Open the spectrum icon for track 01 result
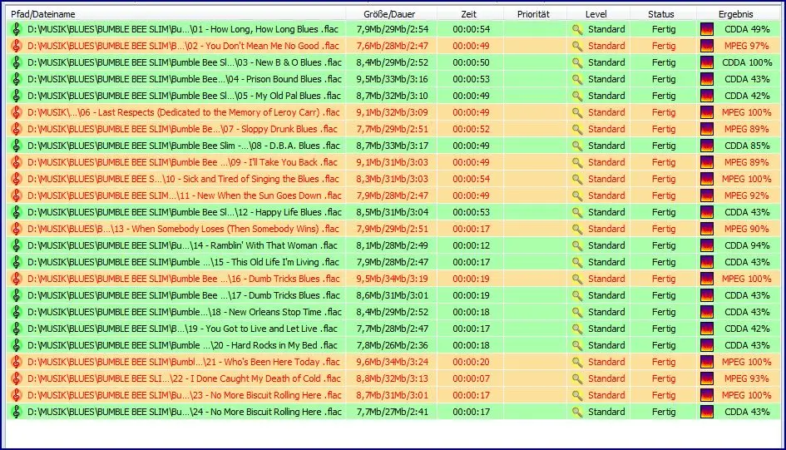This screenshot has height=450, width=786. click(x=707, y=29)
